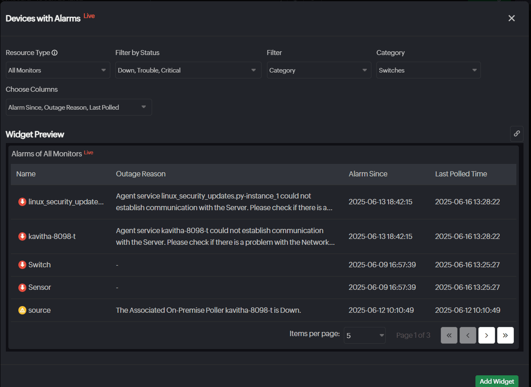Click the permalink chain icon
Screen dimensions: 531x387
517,134
